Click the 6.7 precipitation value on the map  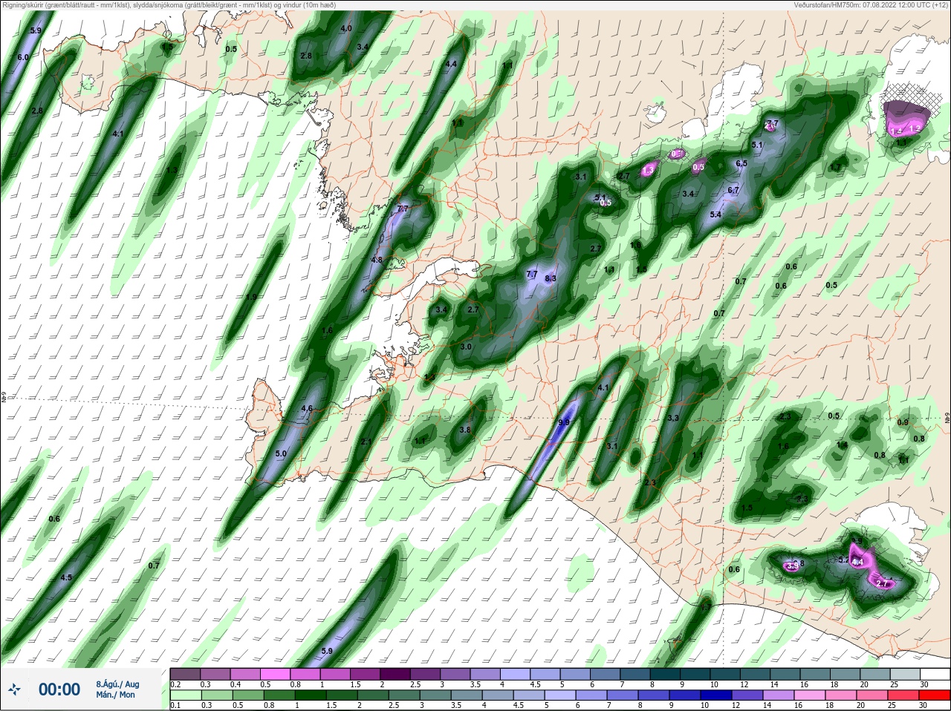[x=733, y=191]
